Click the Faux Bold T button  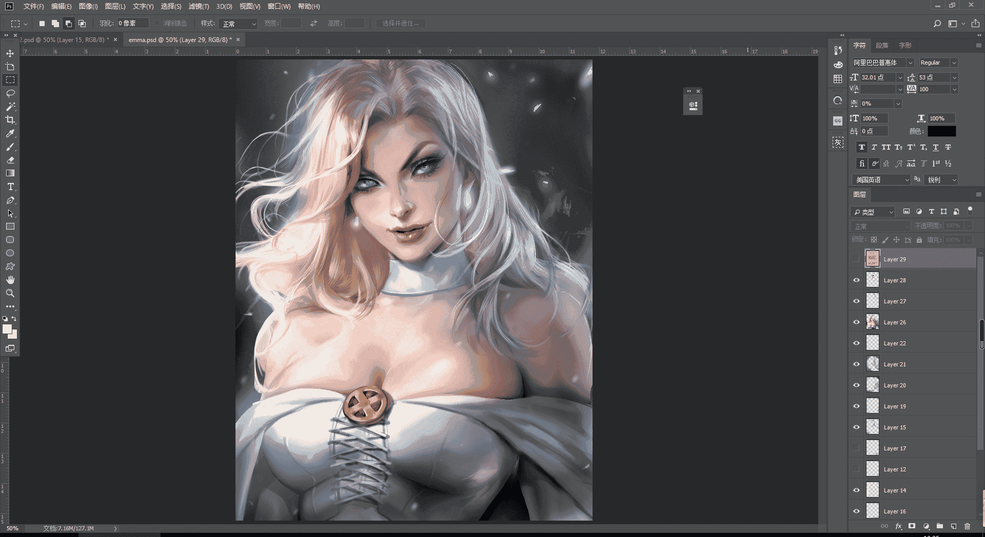(862, 147)
